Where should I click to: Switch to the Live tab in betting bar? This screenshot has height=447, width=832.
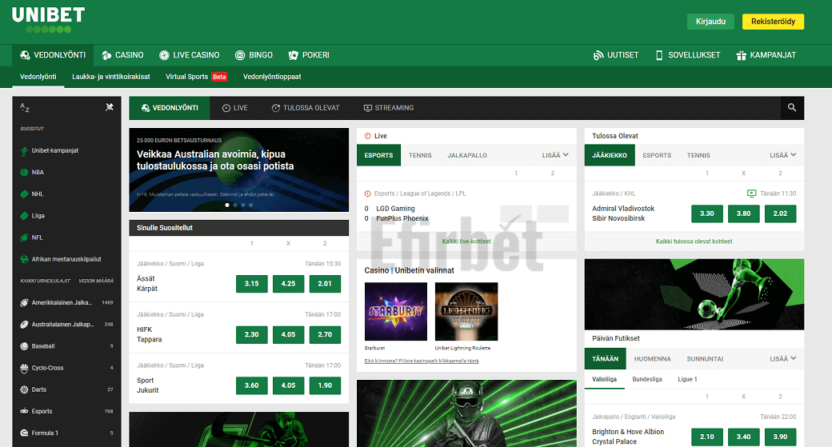point(235,108)
